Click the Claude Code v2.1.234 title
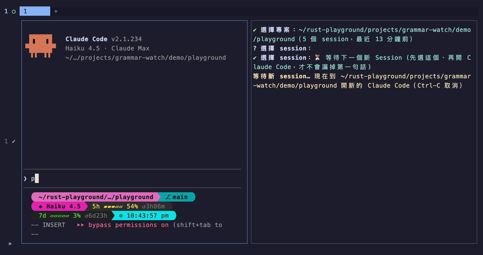This screenshot has width=483, height=255. (x=104, y=39)
